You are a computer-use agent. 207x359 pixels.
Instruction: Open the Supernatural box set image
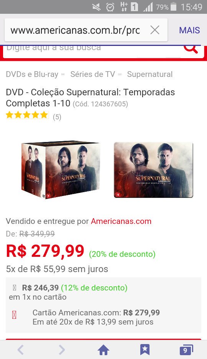point(61,170)
